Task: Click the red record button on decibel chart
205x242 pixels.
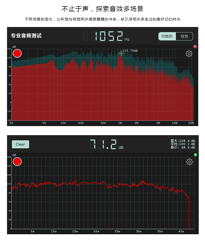Action: pyautogui.click(x=17, y=162)
